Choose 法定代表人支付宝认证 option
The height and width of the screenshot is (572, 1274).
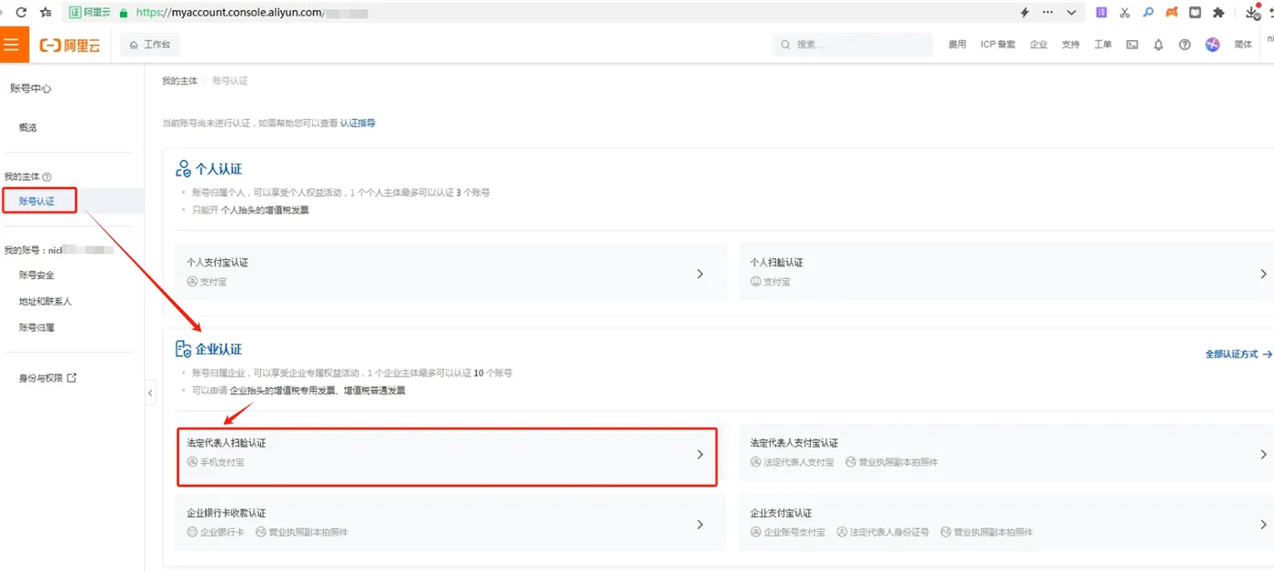point(1006,453)
